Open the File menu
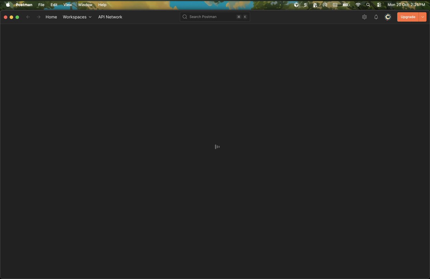Image resolution: width=430 pixels, height=279 pixels. click(41, 5)
